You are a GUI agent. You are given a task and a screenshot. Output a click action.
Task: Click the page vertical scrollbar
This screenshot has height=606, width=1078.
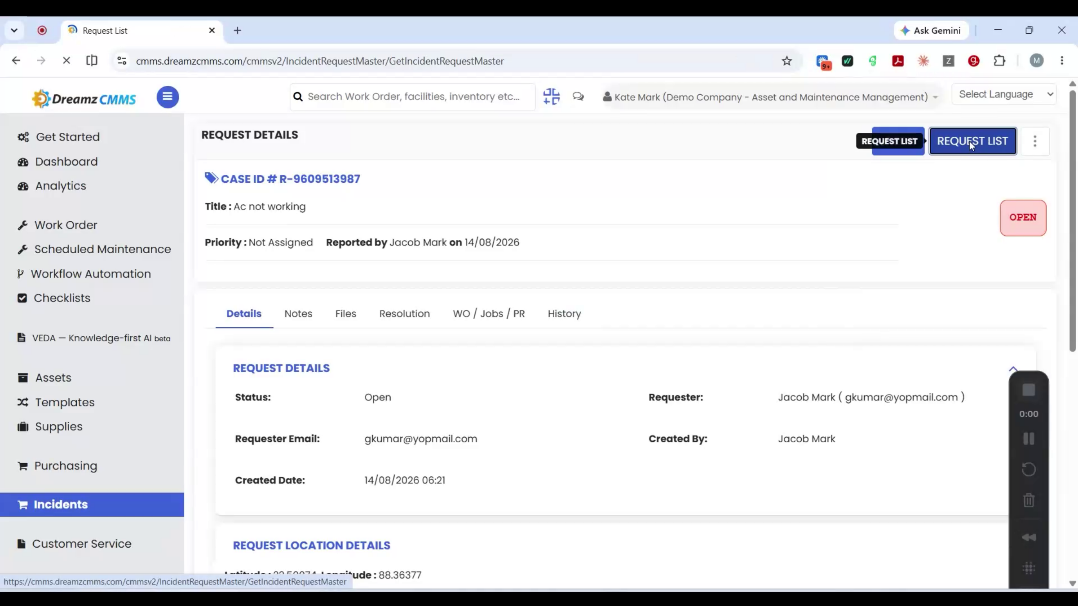click(1073, 220)
